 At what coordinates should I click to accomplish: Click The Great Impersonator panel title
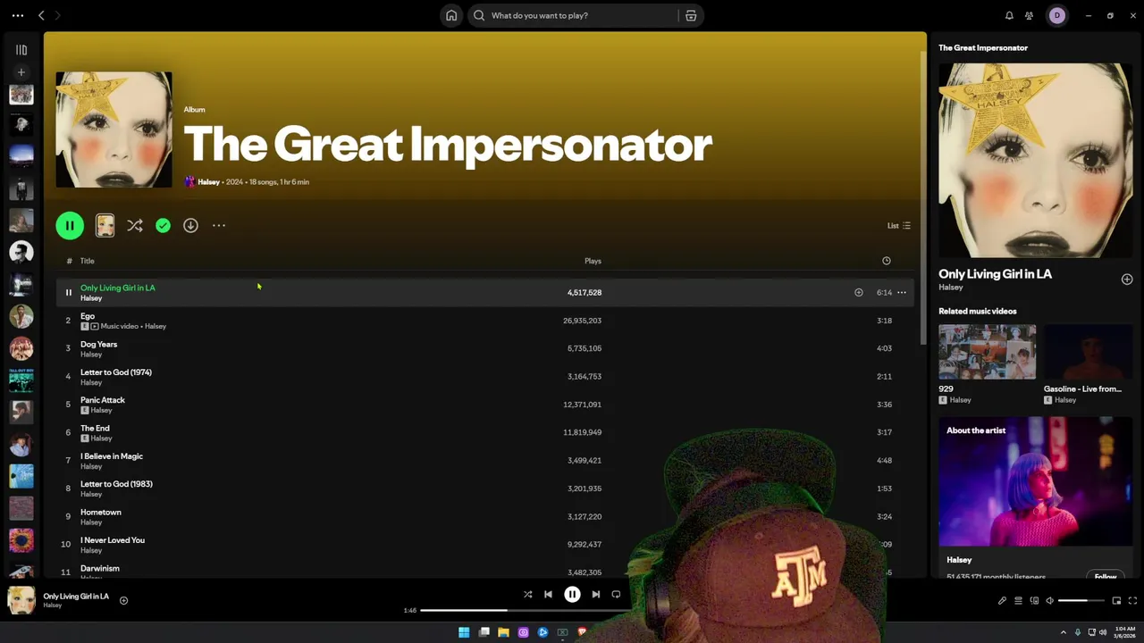click(983, 47)
